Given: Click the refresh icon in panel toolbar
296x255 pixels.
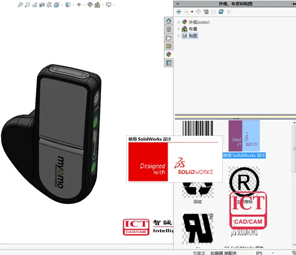Looking at the screenshot, I should (221, 12).
